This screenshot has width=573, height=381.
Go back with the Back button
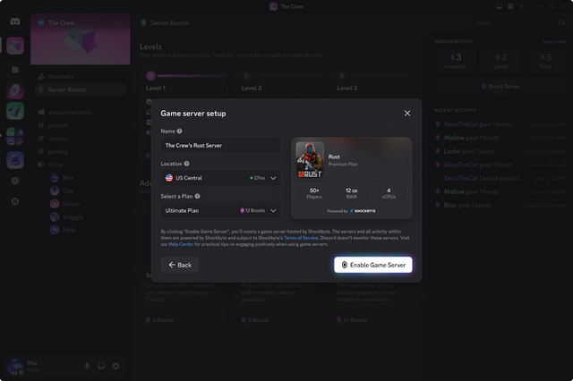click(x=180, y=265)
